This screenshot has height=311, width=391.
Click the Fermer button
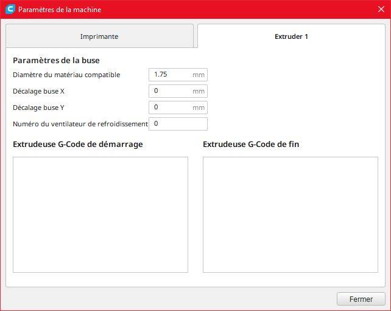click(361, 299)
